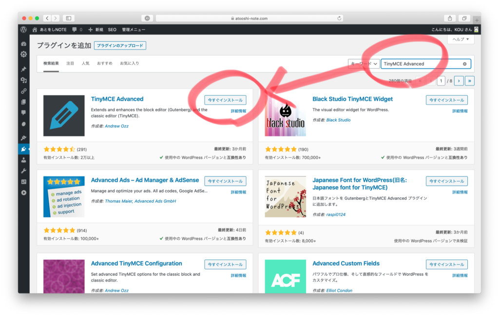The height and width of the screenshot is (317, 499).
Task: Open the Users sidebar icon
Action: coord(23,160)
